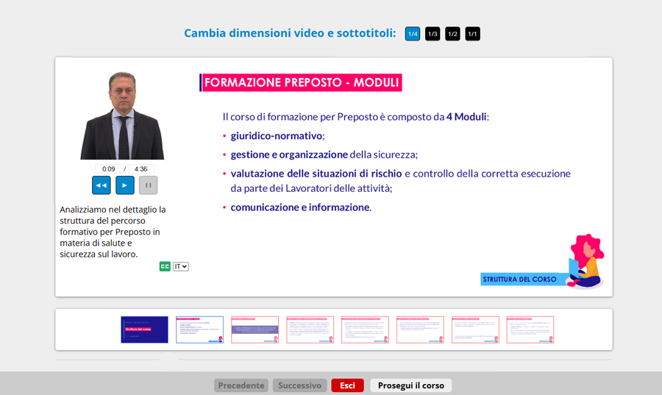Click the Prosegui il corso button
This screenshot has height=395, width=662.
click(410, 385)
